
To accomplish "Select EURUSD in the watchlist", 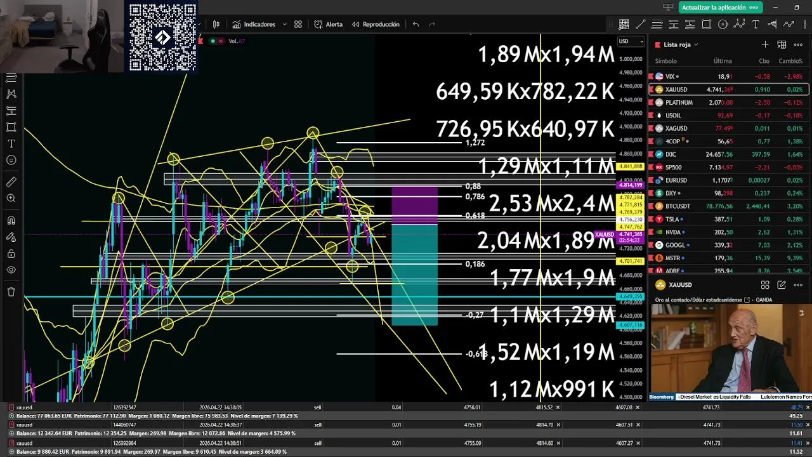I will click(x=729, y=180).
